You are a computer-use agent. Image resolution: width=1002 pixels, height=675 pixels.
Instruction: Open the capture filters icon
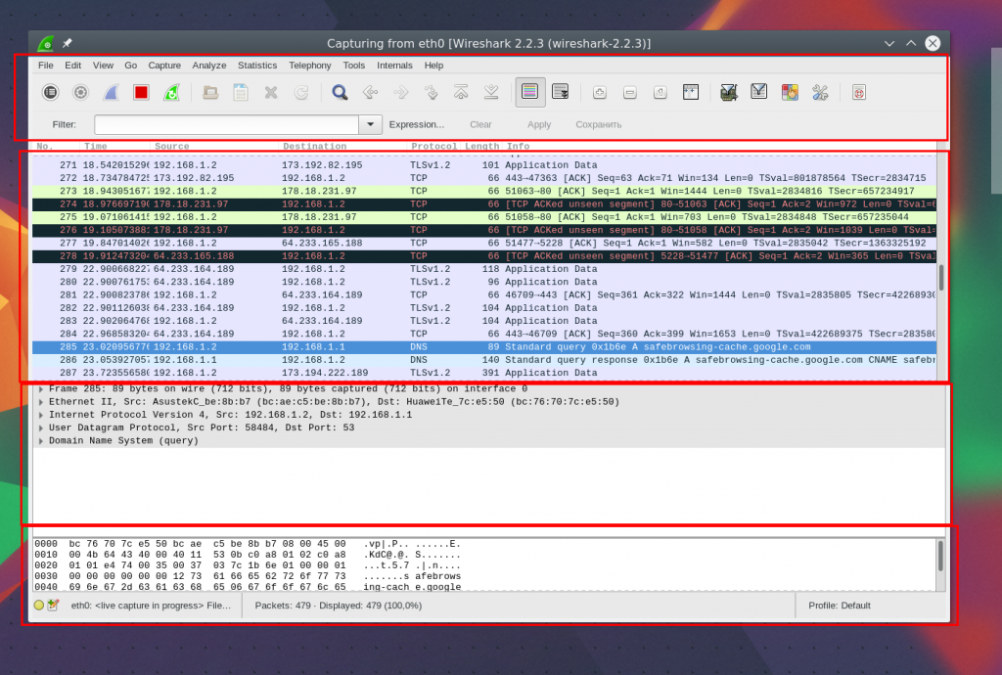728,93
